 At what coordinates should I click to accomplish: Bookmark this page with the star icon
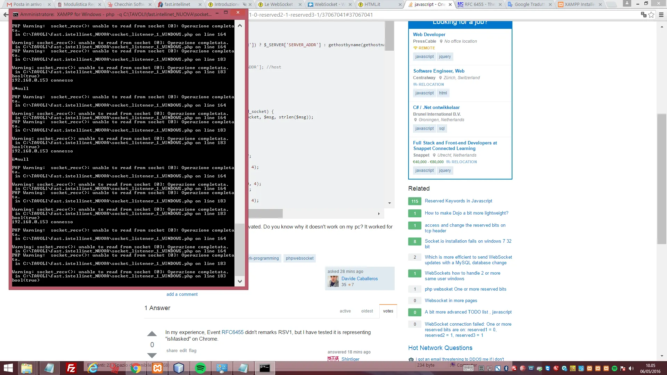point(651,15)
